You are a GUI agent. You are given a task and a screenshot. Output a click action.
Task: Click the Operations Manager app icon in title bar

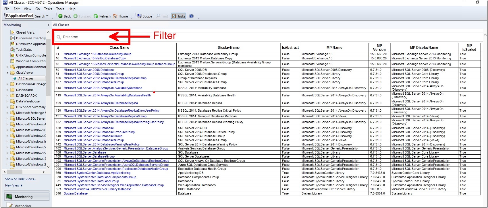click(x=5, y=2)
